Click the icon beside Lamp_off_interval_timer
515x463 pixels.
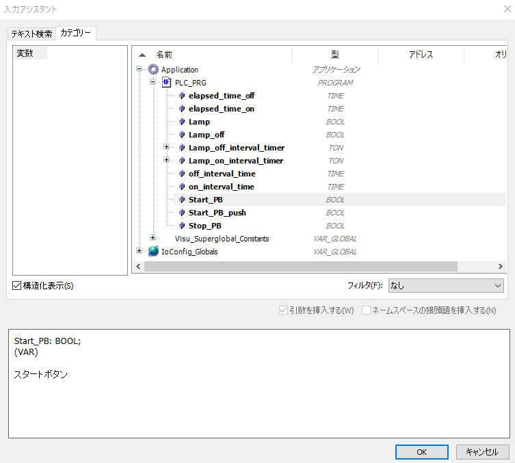pos(182,148)
